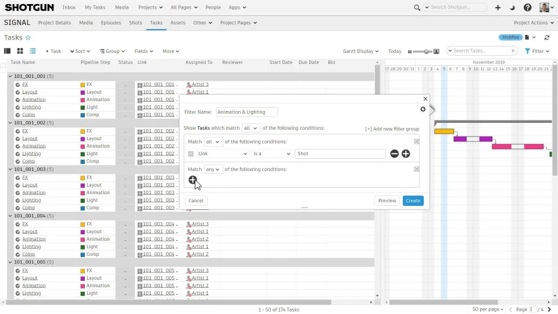
Task: Open the 'is a' operator dropdown
Action: pos(271,154)
